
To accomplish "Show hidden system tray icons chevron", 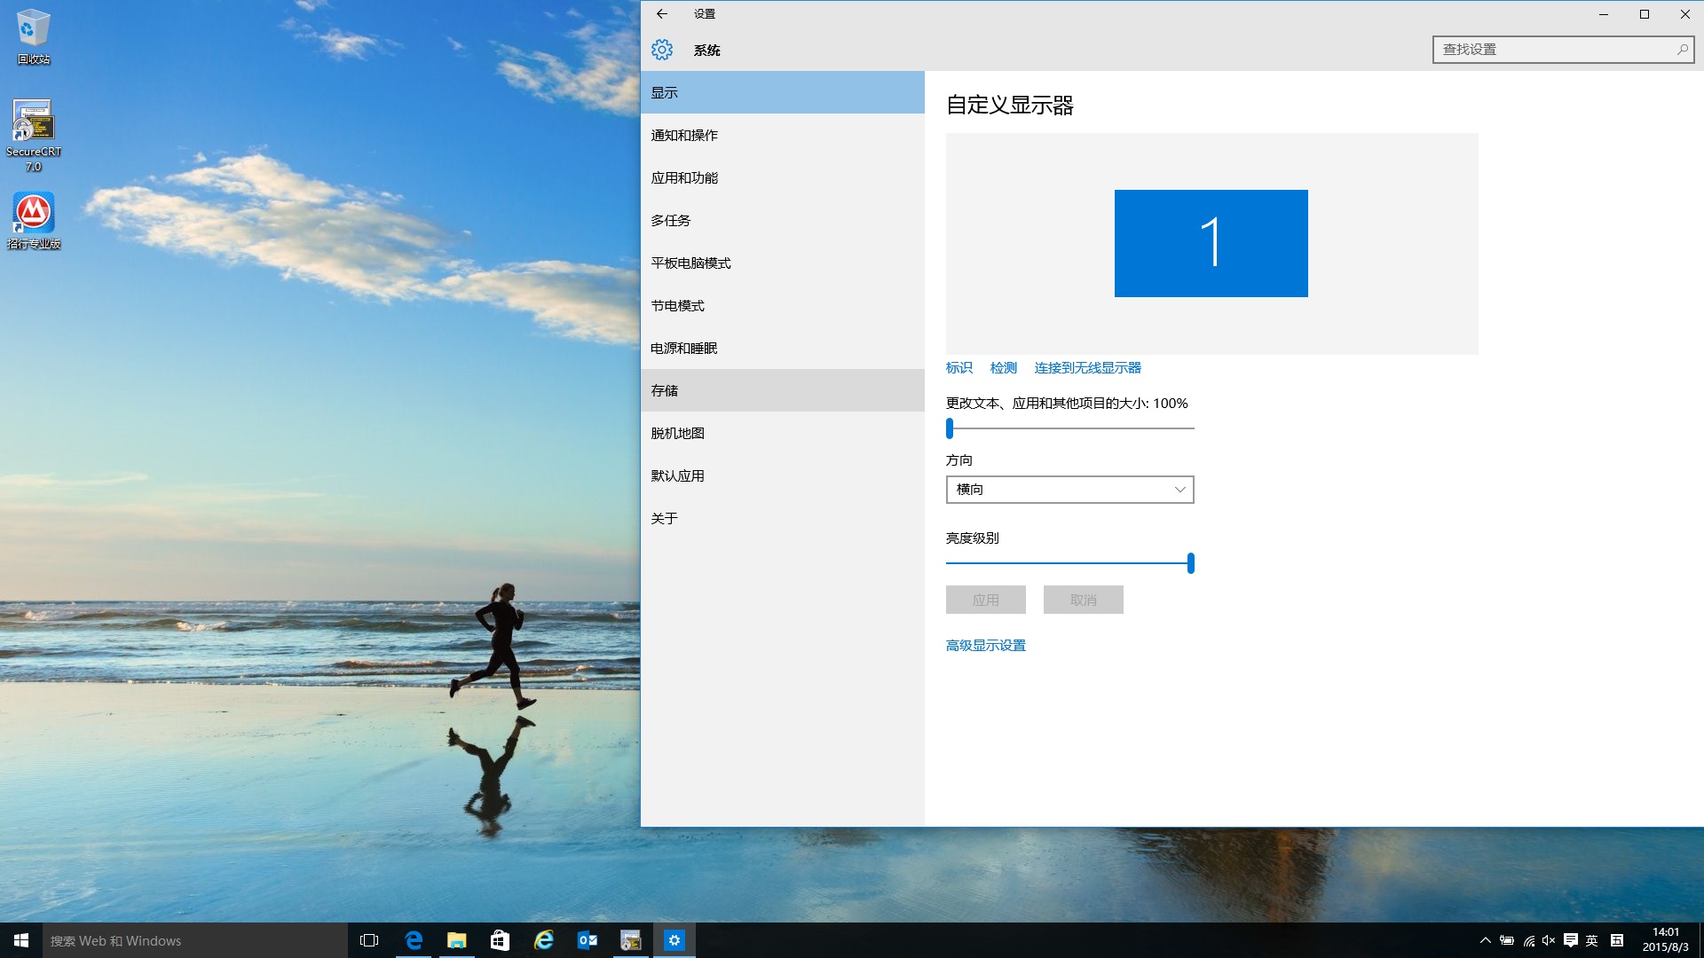I will pyautogui.click(x=1485, y=940).
